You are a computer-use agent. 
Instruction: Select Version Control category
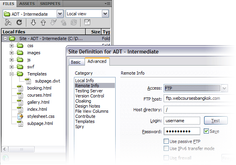(x=95, y=96)
